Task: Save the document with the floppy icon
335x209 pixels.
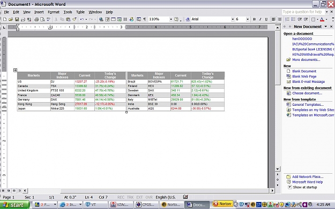Action: coord(17,19)
